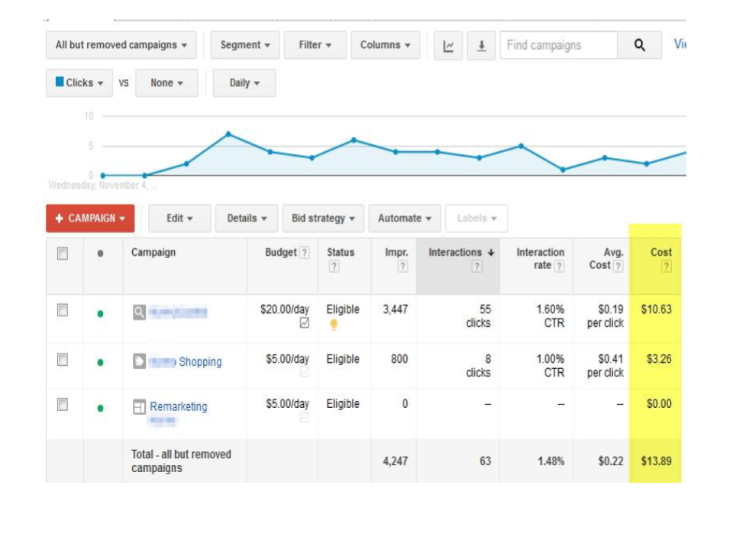
Task: Open the Daily chart interval dropdown
Action: pos(244,82)
